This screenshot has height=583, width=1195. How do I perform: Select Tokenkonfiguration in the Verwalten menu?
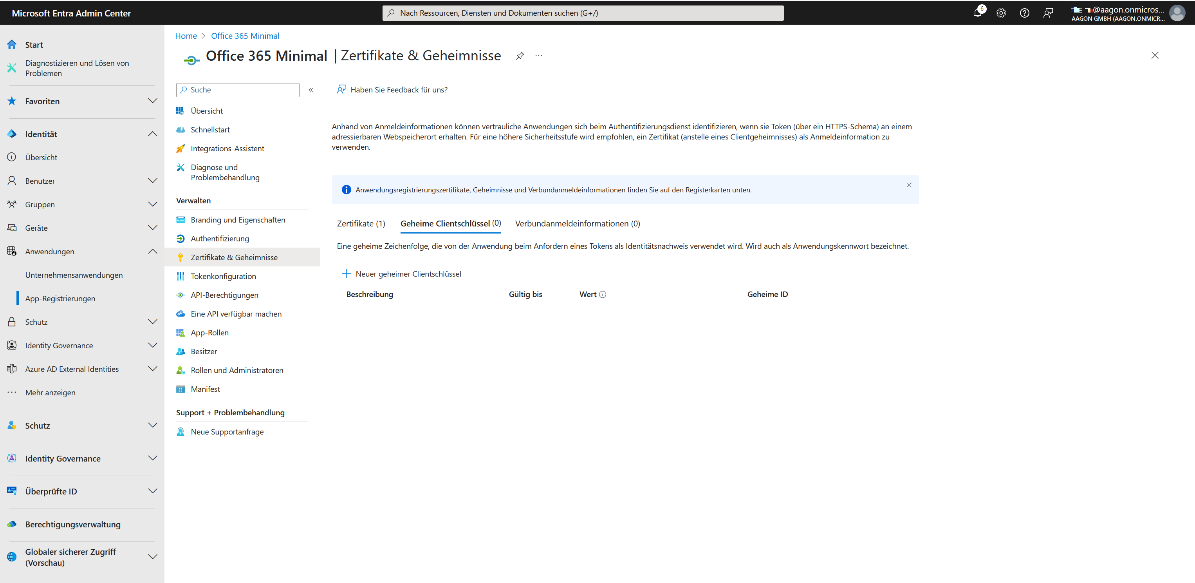223,276
